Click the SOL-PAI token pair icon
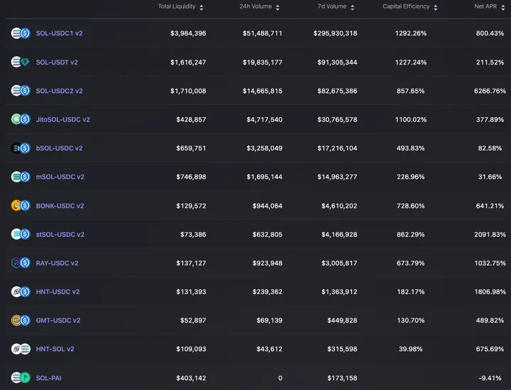This screenshot has height=390, width=511. (20, 378)
